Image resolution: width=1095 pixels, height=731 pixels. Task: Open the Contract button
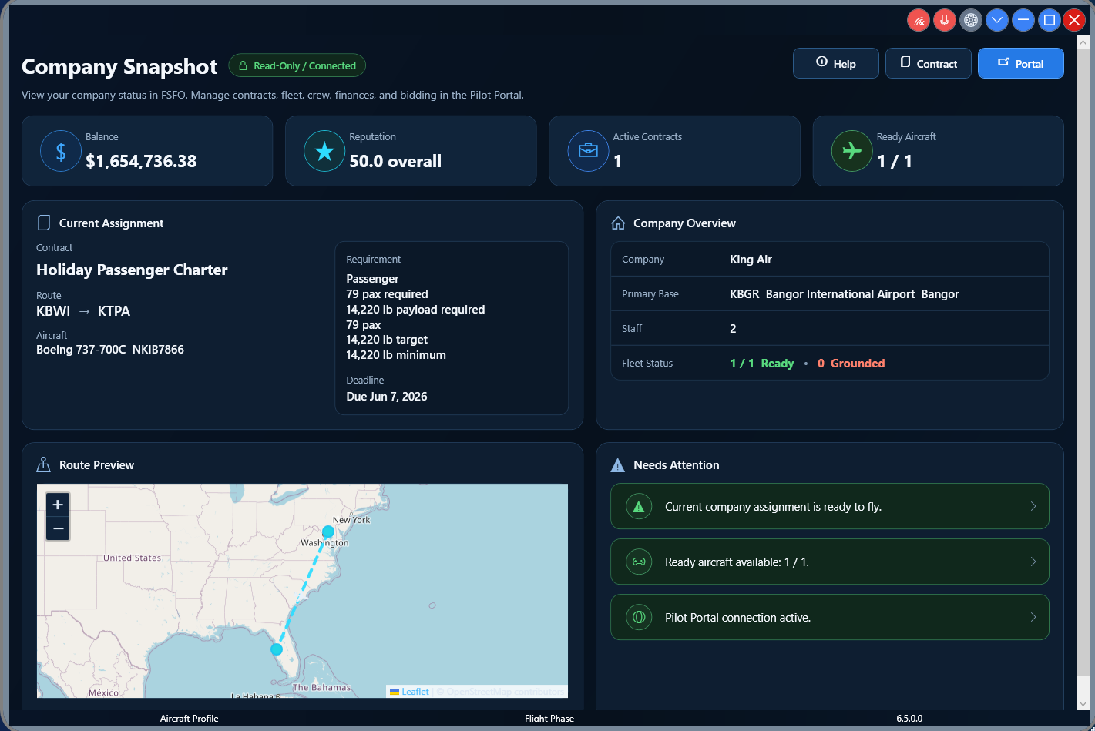pyautogui.click(x=929, y=63)
